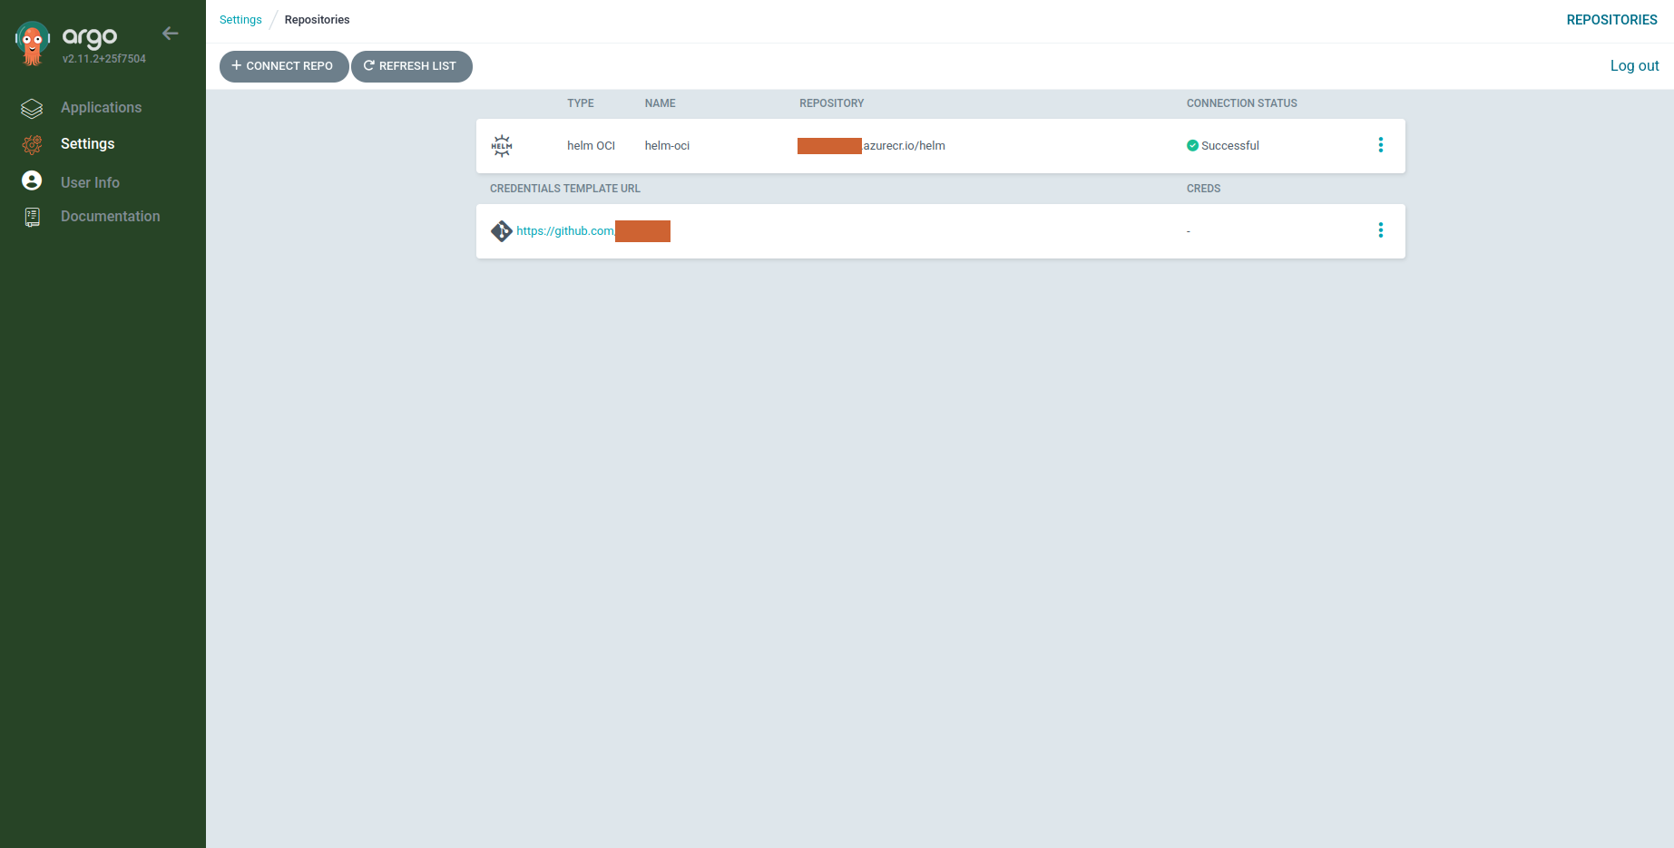This screenshot has height=848, width=1674.
Task: Click the CONNECT REPO button
Action: coord(283,66)
